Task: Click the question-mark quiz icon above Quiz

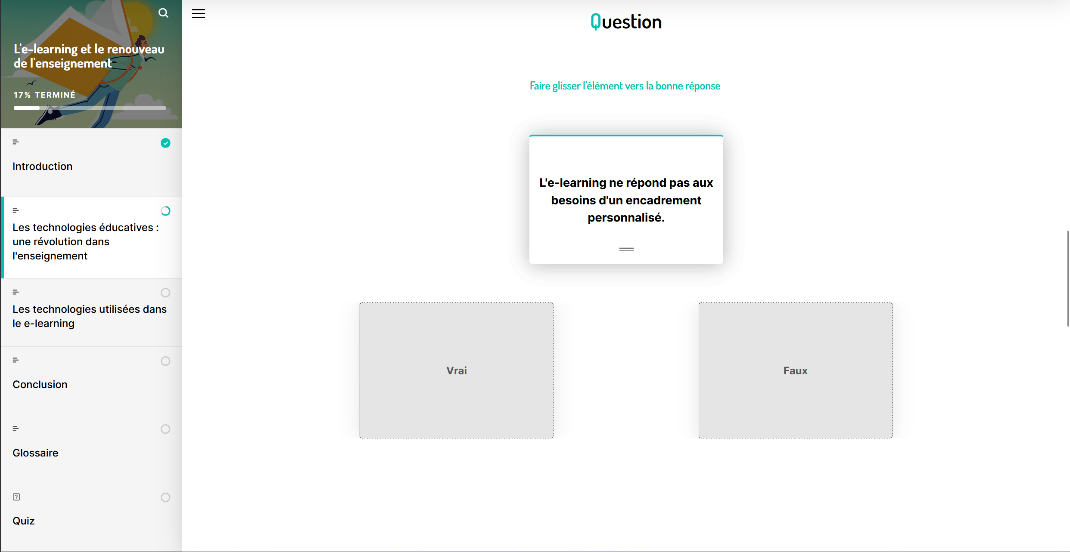Action: (16, 497)
